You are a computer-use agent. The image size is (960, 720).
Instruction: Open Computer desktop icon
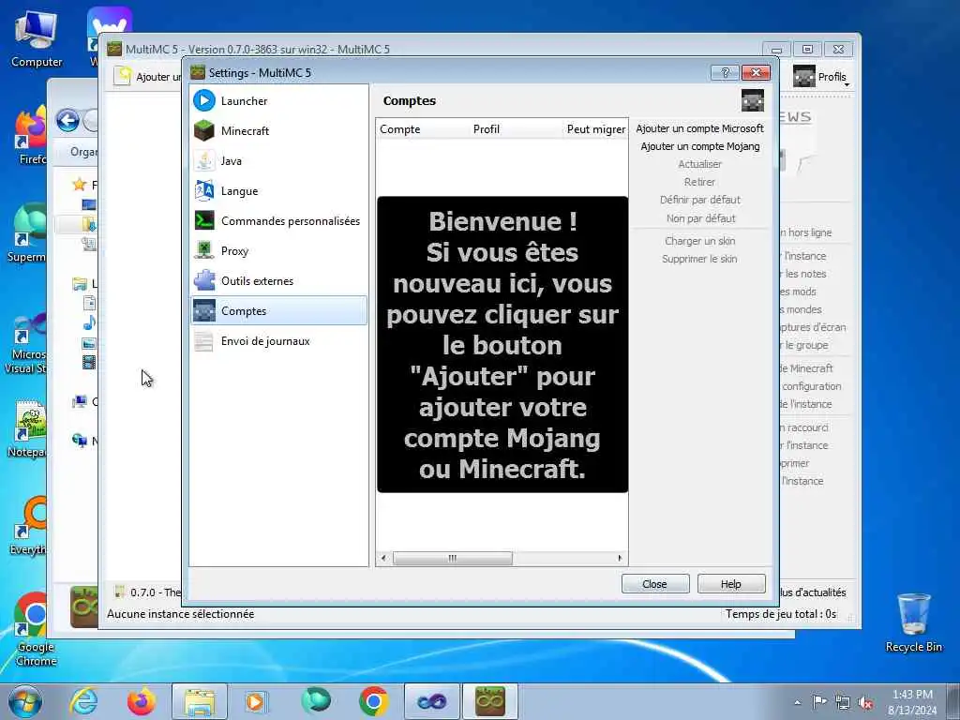click(37, 38)
